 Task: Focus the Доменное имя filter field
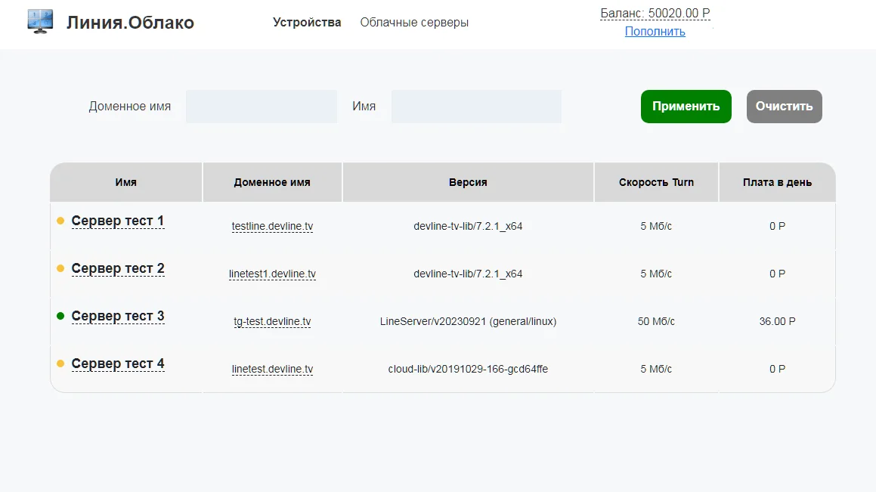pos(262,107)
